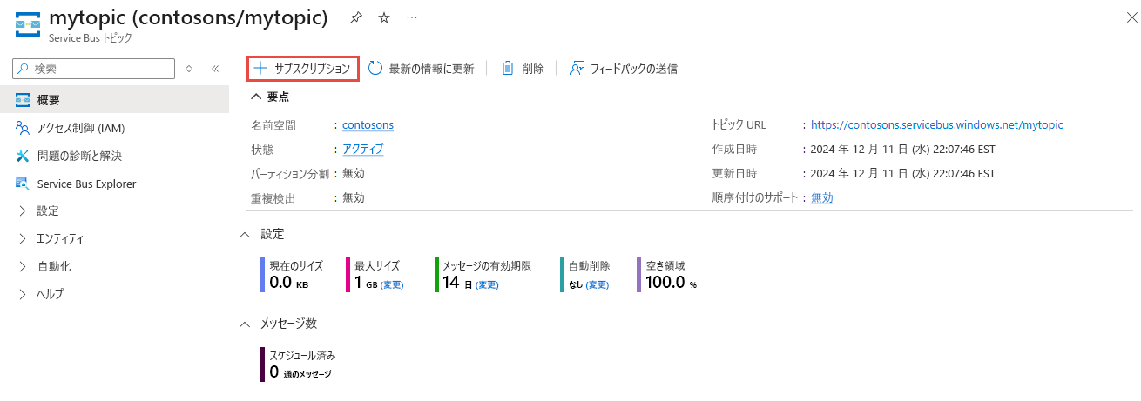Open the contosons namespace link
1141x401 pixels.
click(368, 125)
